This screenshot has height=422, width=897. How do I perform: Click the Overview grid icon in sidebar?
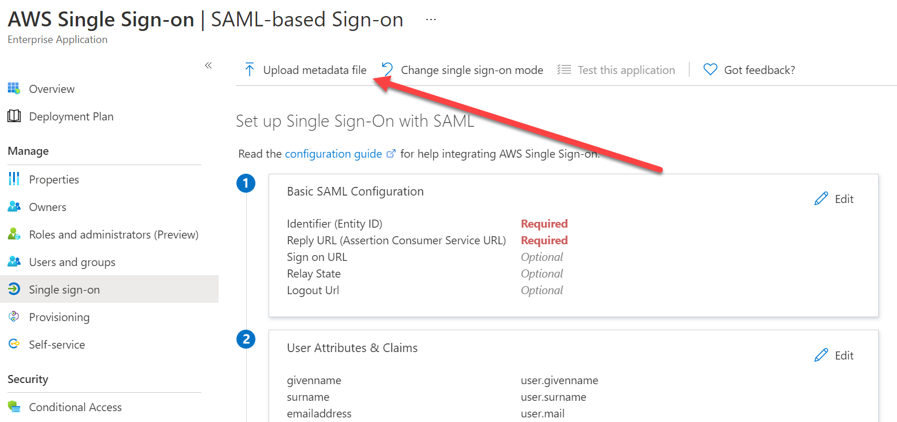[14, 89]
